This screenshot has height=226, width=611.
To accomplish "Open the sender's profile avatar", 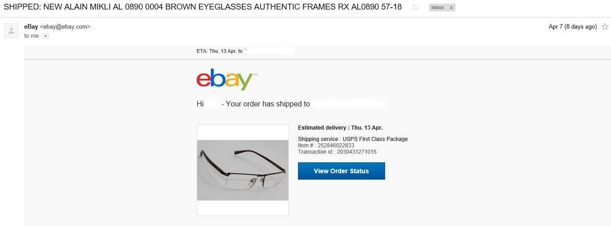I will click(x=11, y=30).
